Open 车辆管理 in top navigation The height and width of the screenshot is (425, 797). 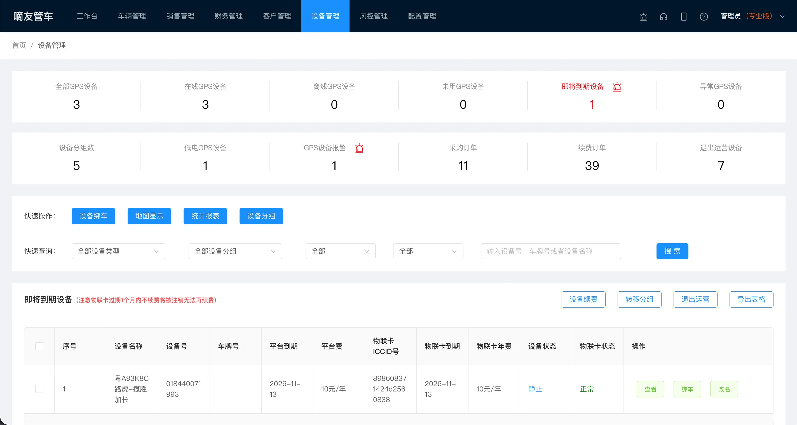click(x=132, y=16)
